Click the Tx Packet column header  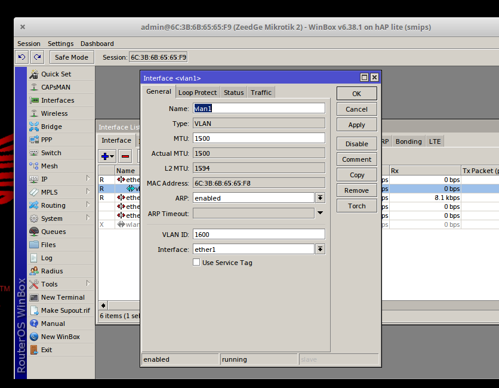(480, 171)
